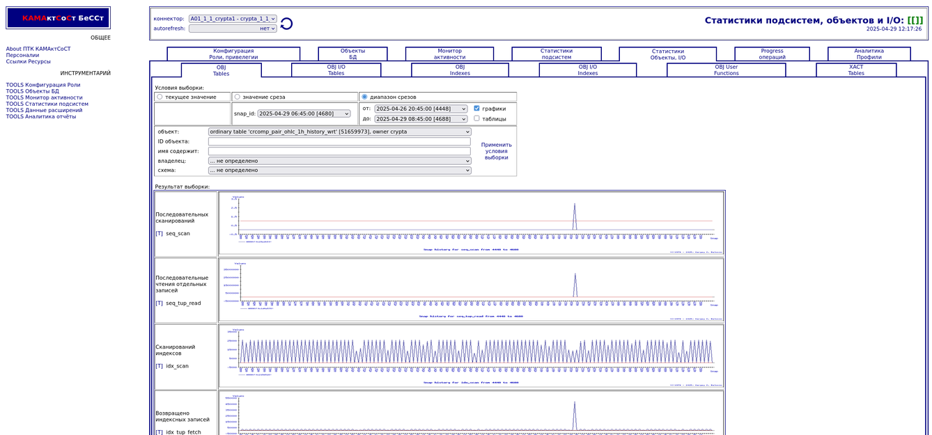
Task: Enable the 'таблицы' checkbox
Action: (x=476, y=118)
